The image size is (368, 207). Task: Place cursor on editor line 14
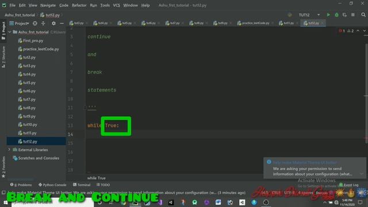[x=224, y=134]
